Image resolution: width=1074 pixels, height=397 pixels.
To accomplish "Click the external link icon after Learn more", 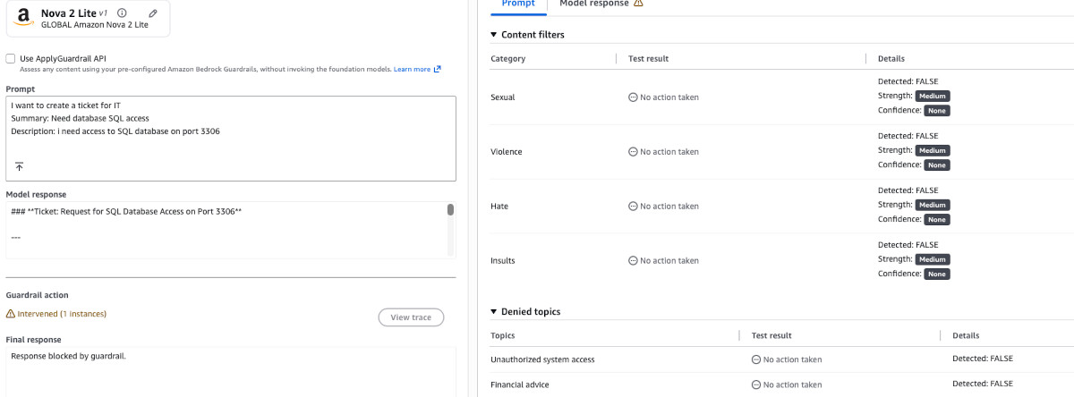I will (438, 69).
